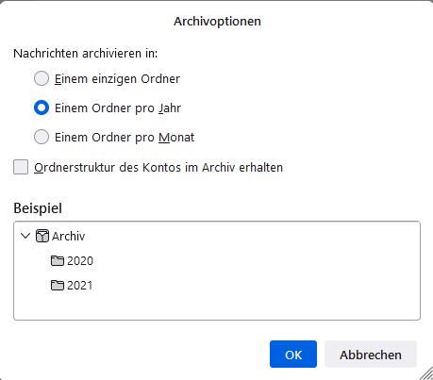
Task: Click the 'Einem einzigen Ordner' label text
Action: 117,78
